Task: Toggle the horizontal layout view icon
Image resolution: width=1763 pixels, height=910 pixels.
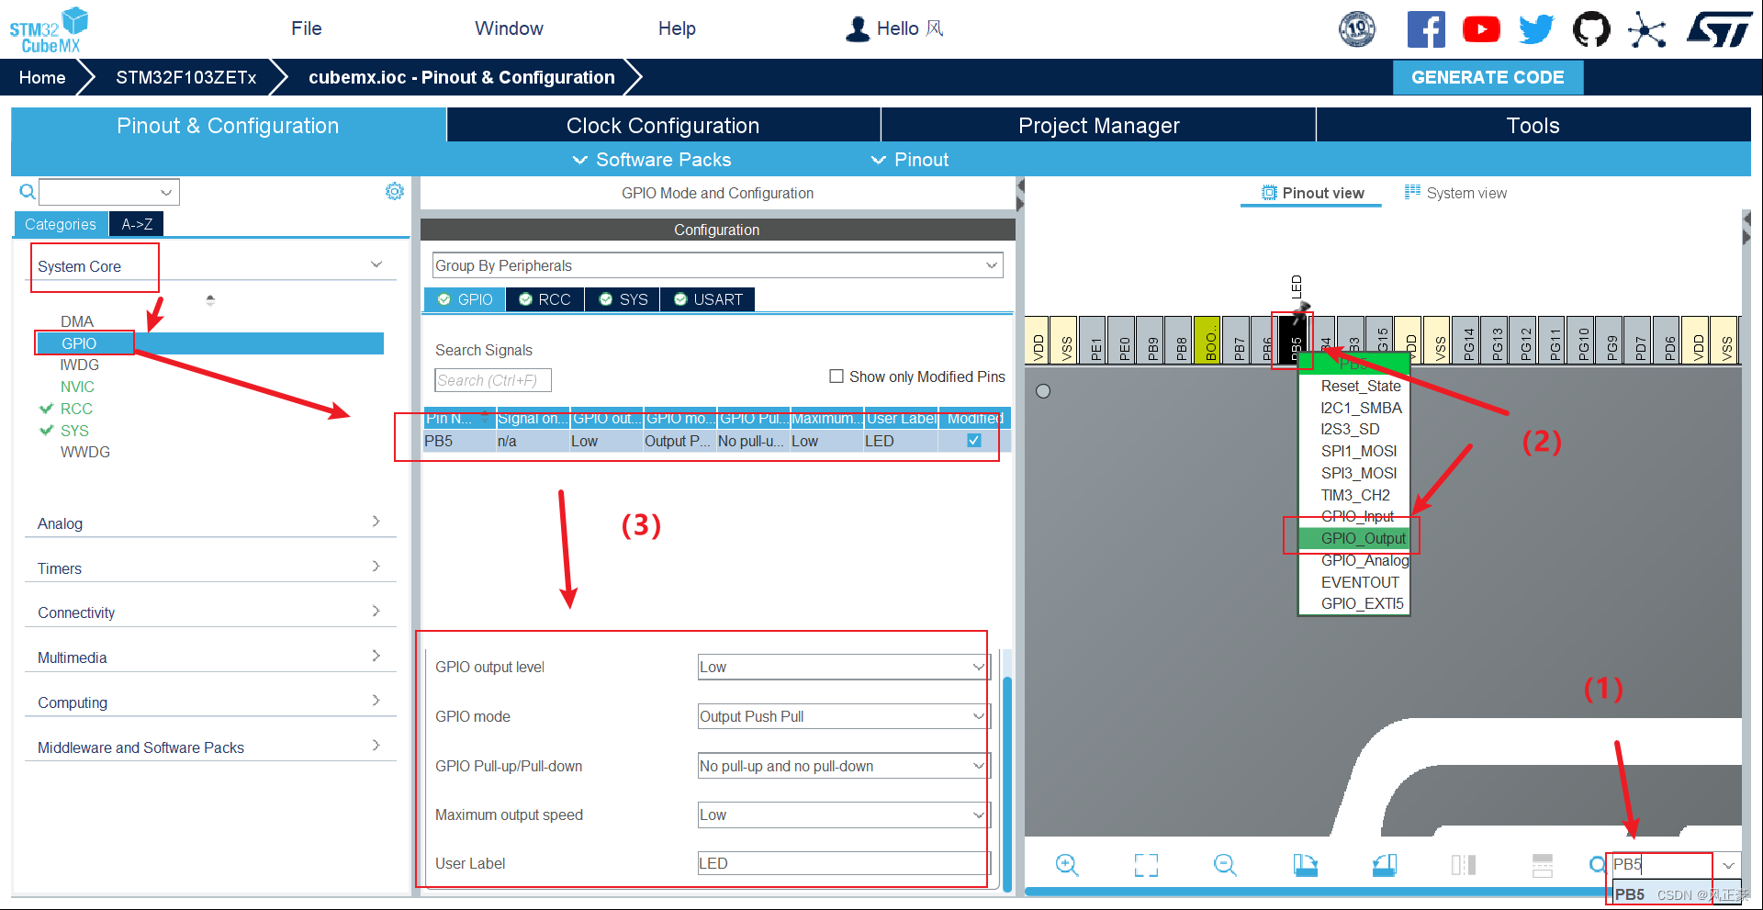Action: tap(1543, 865)
